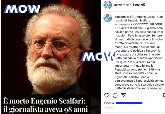Share the post via paper plane icon

pyautogui.click(x=123, y=95)
